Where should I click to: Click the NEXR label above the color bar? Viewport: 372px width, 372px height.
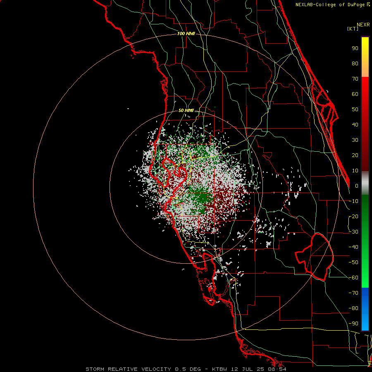click(x=363, y=25)
